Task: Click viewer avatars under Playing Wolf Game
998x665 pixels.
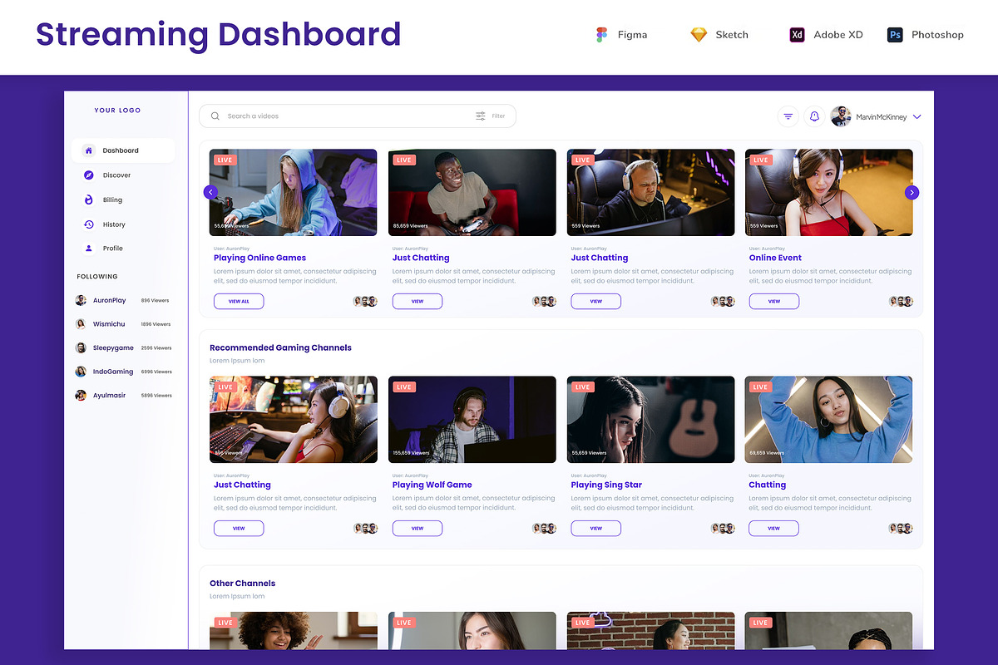Action: pos(545,528)
